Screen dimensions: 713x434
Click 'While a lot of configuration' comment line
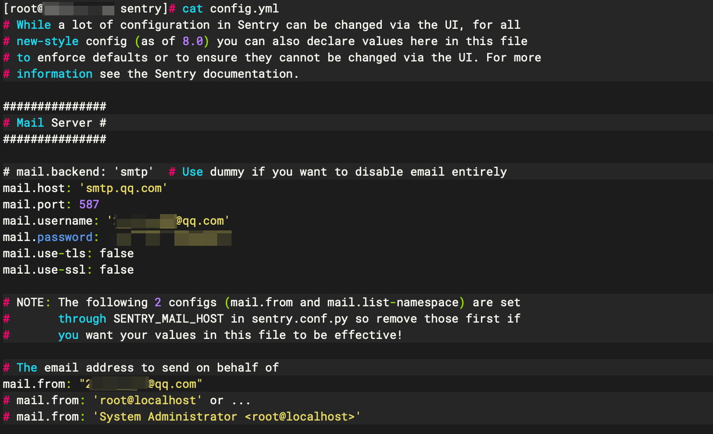pos(262,25)
